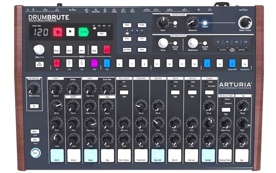
Task: Switch to Step mode
Action: [x=94, y=50]
